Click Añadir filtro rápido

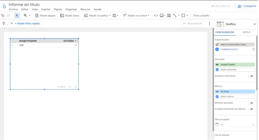click(x=25, y=23)
